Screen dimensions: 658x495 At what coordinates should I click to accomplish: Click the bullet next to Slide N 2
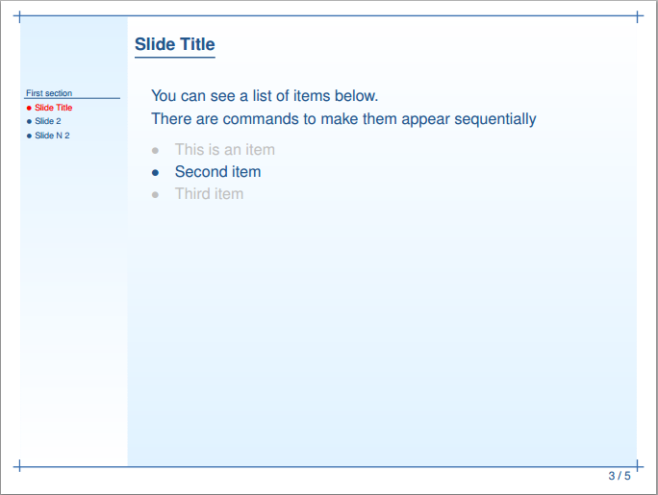[x=29, y=136]
